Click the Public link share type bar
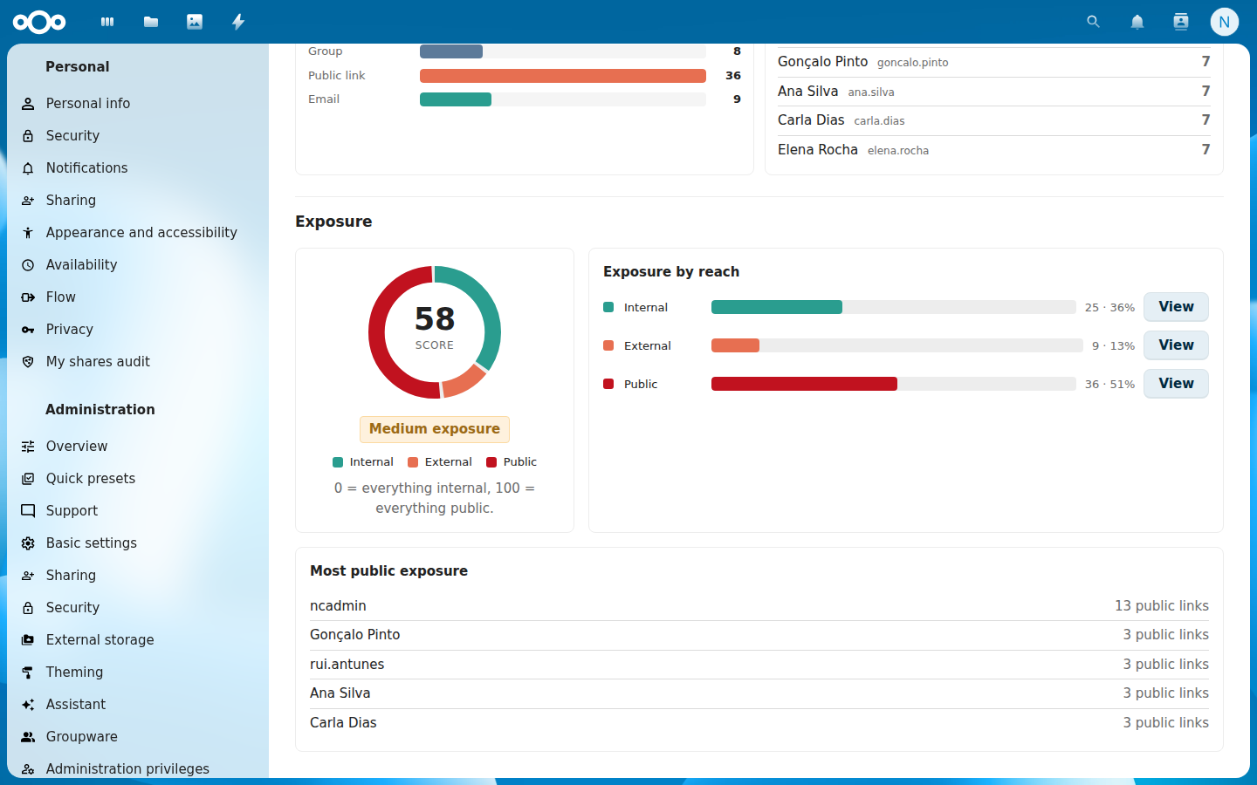The width and height of the screenshot is (1257, 785). [563, 76]
